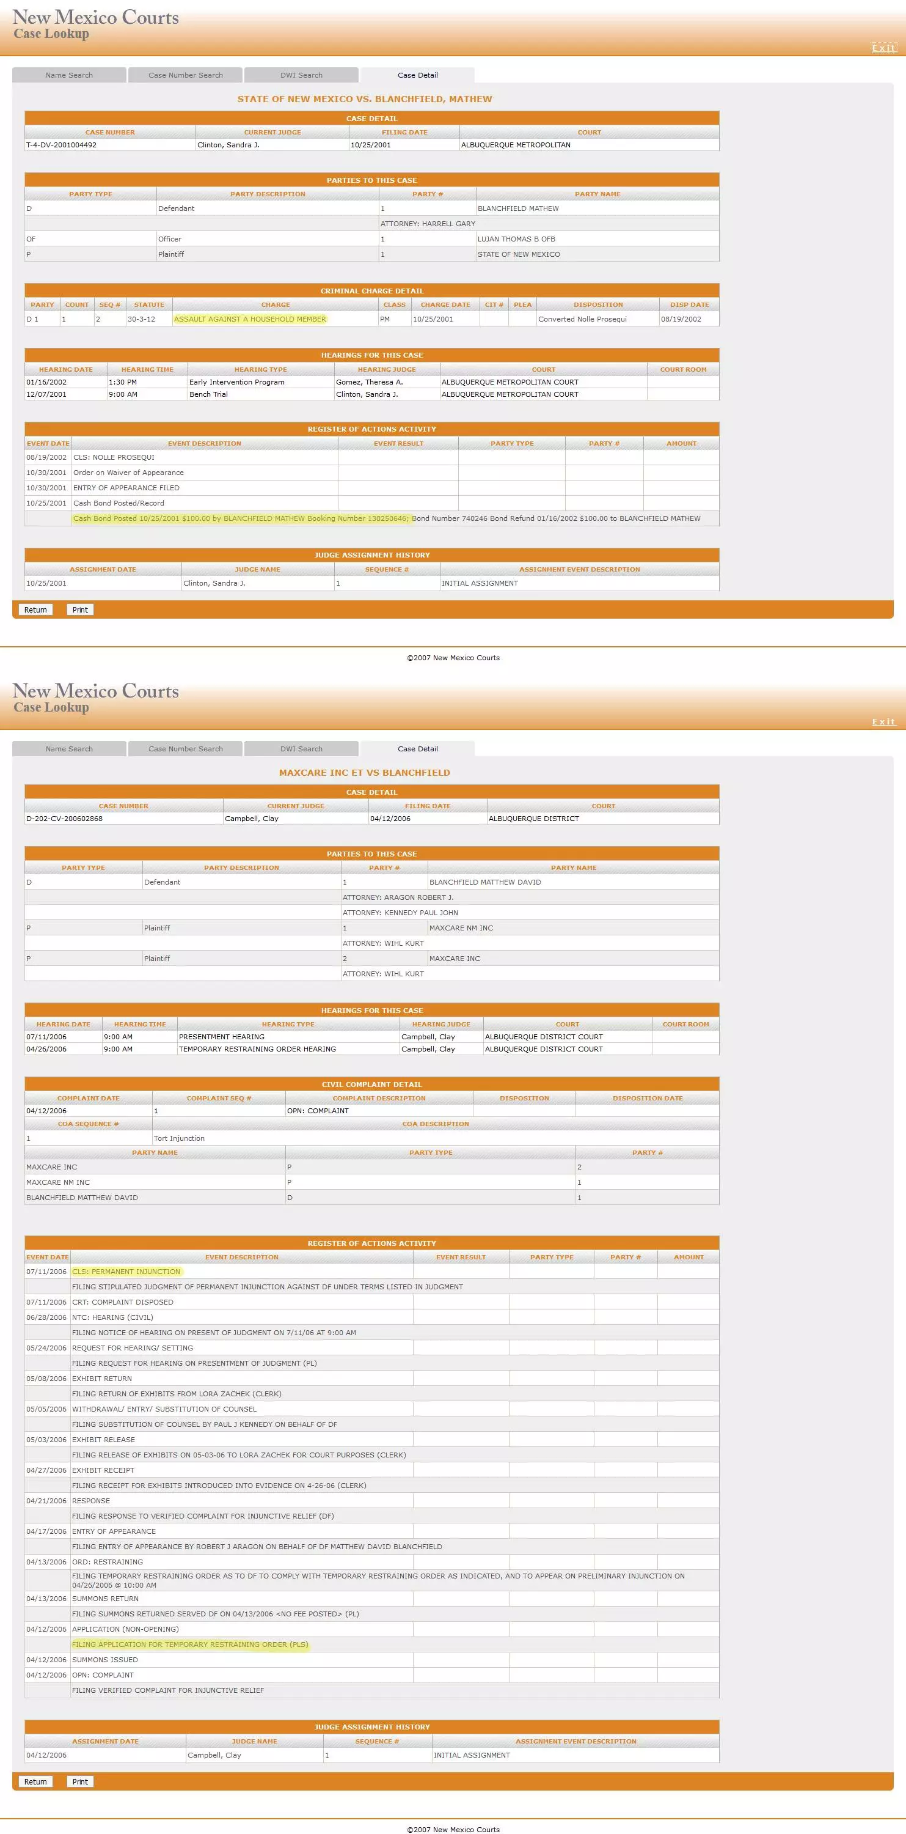Click 'FILING RESPONSE TO VERIFIED COMPLAINT FOR INJUNCTIVE RELIEF (DF)'
The width and height of the screenshot is (906, 1834).
coord(203,1515)
